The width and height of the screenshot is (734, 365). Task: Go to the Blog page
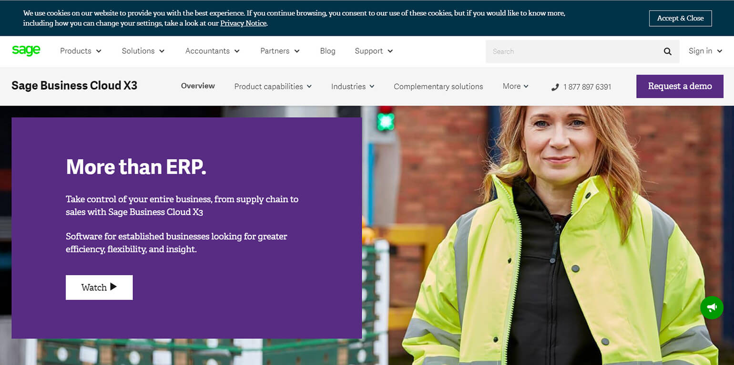[327, 51]
